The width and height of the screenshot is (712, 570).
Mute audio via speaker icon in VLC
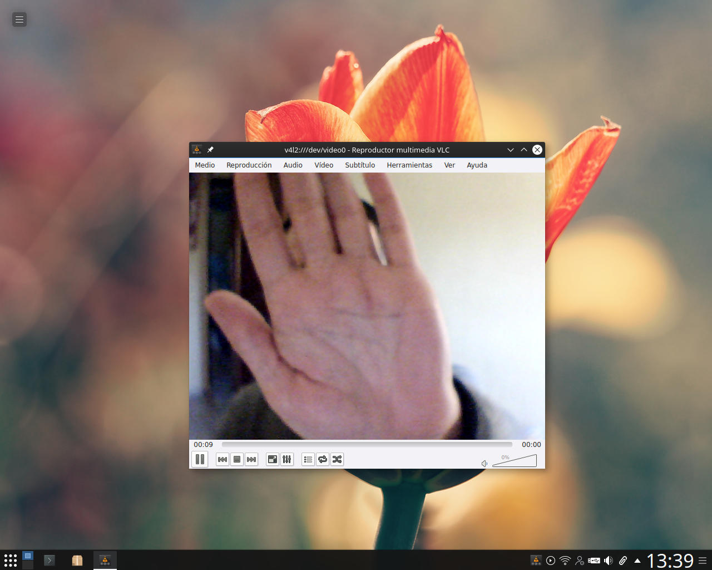[484, 463]
